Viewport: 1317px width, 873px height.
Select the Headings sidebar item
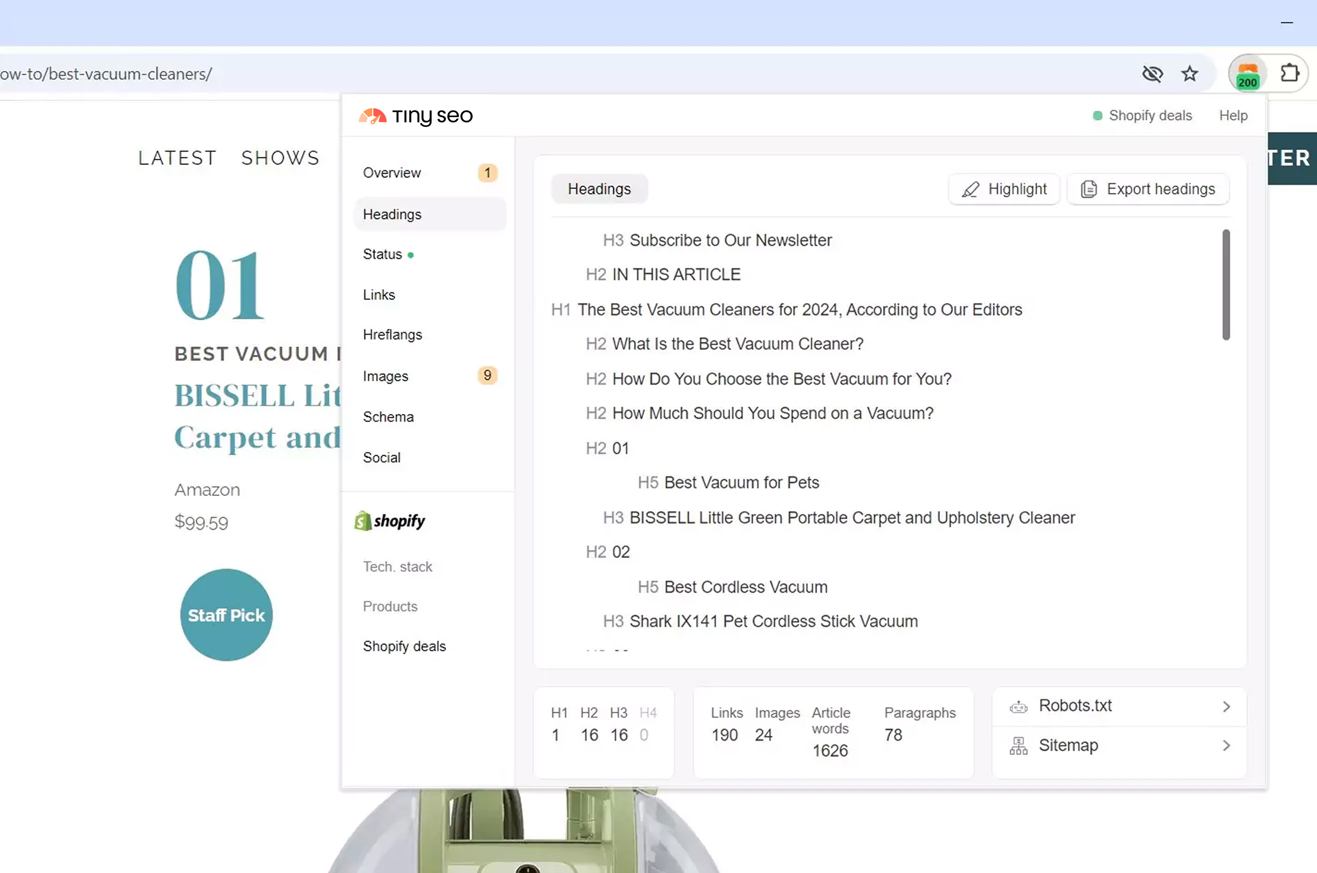(430, 215)
